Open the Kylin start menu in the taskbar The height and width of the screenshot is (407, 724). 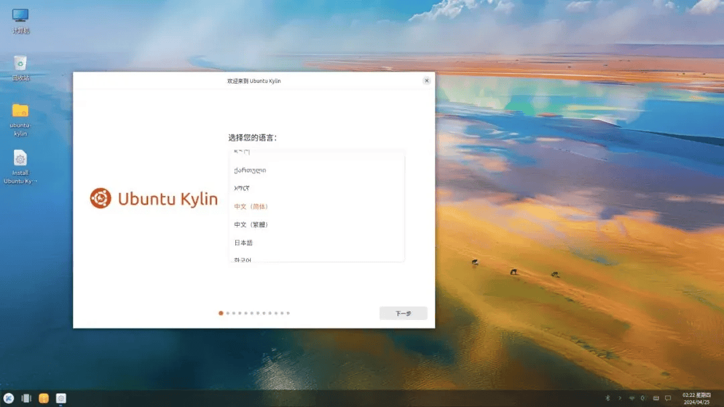coord(9,398)
